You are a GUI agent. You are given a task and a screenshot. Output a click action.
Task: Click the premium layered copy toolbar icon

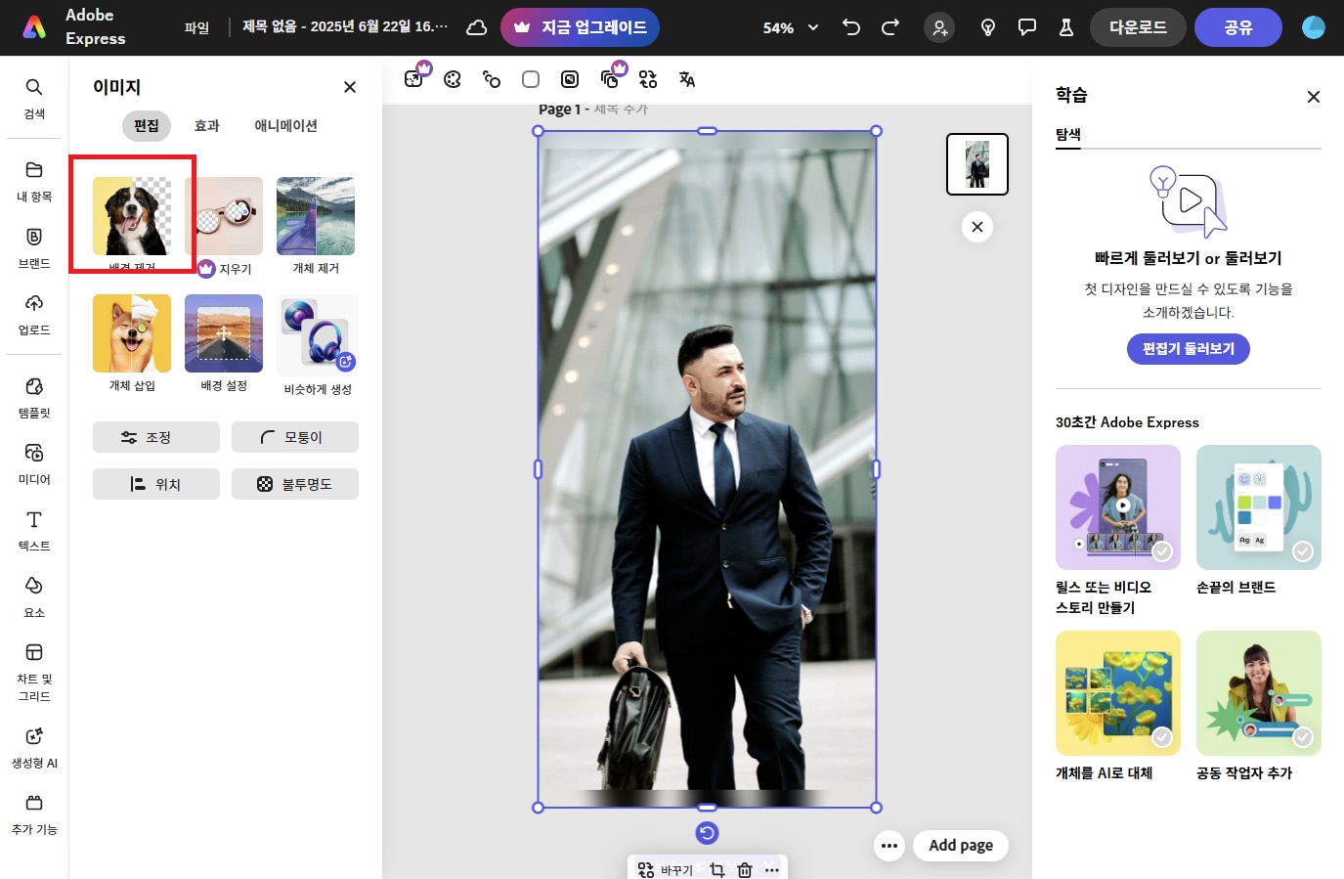612,76
